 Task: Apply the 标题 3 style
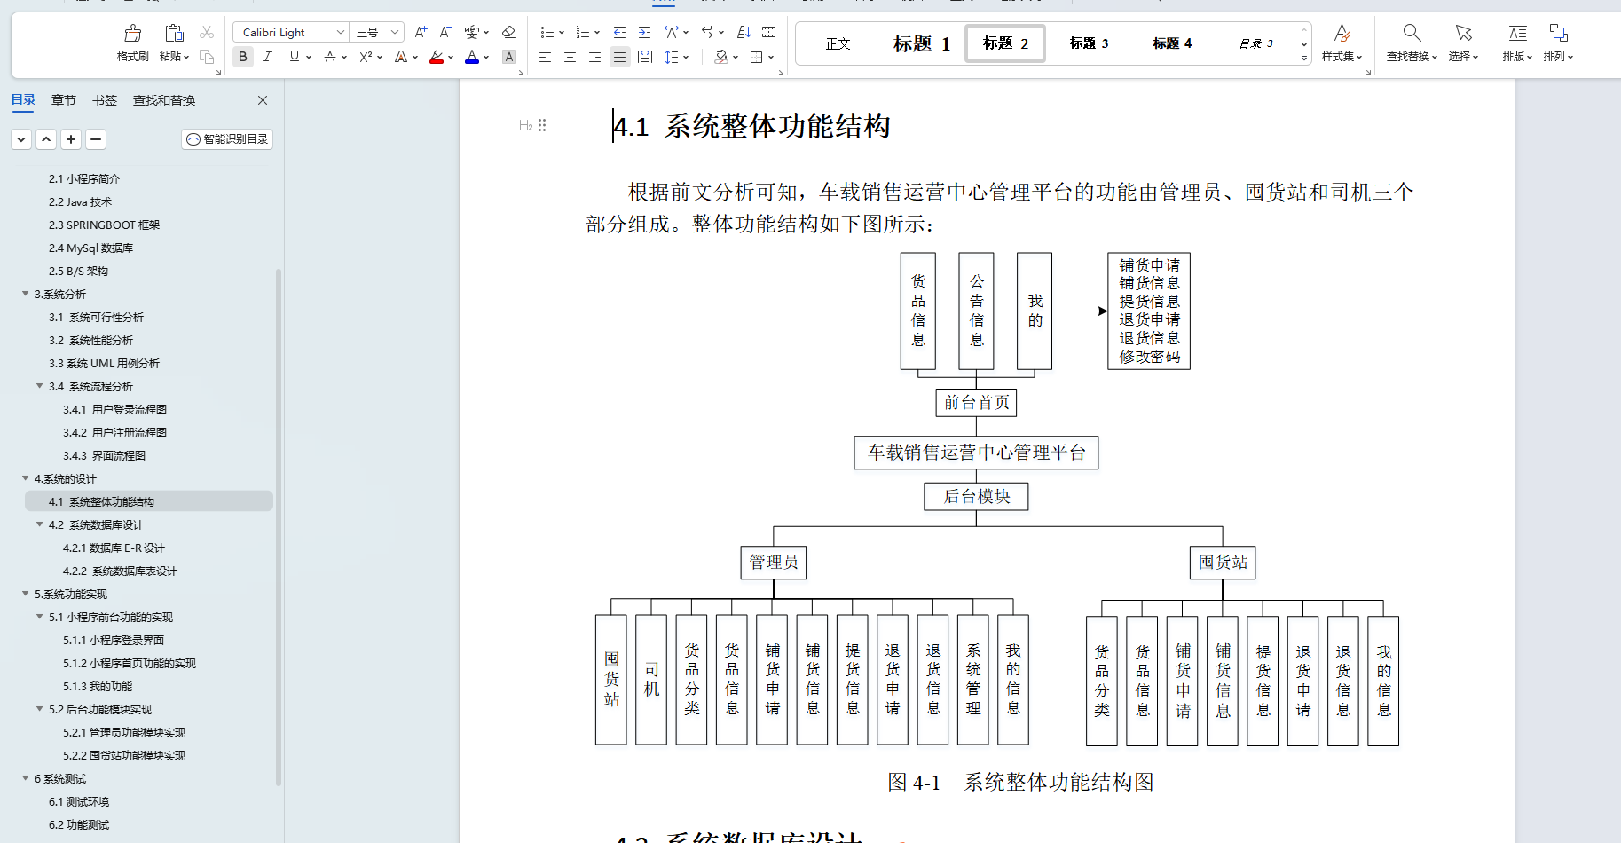[1089, 43]
